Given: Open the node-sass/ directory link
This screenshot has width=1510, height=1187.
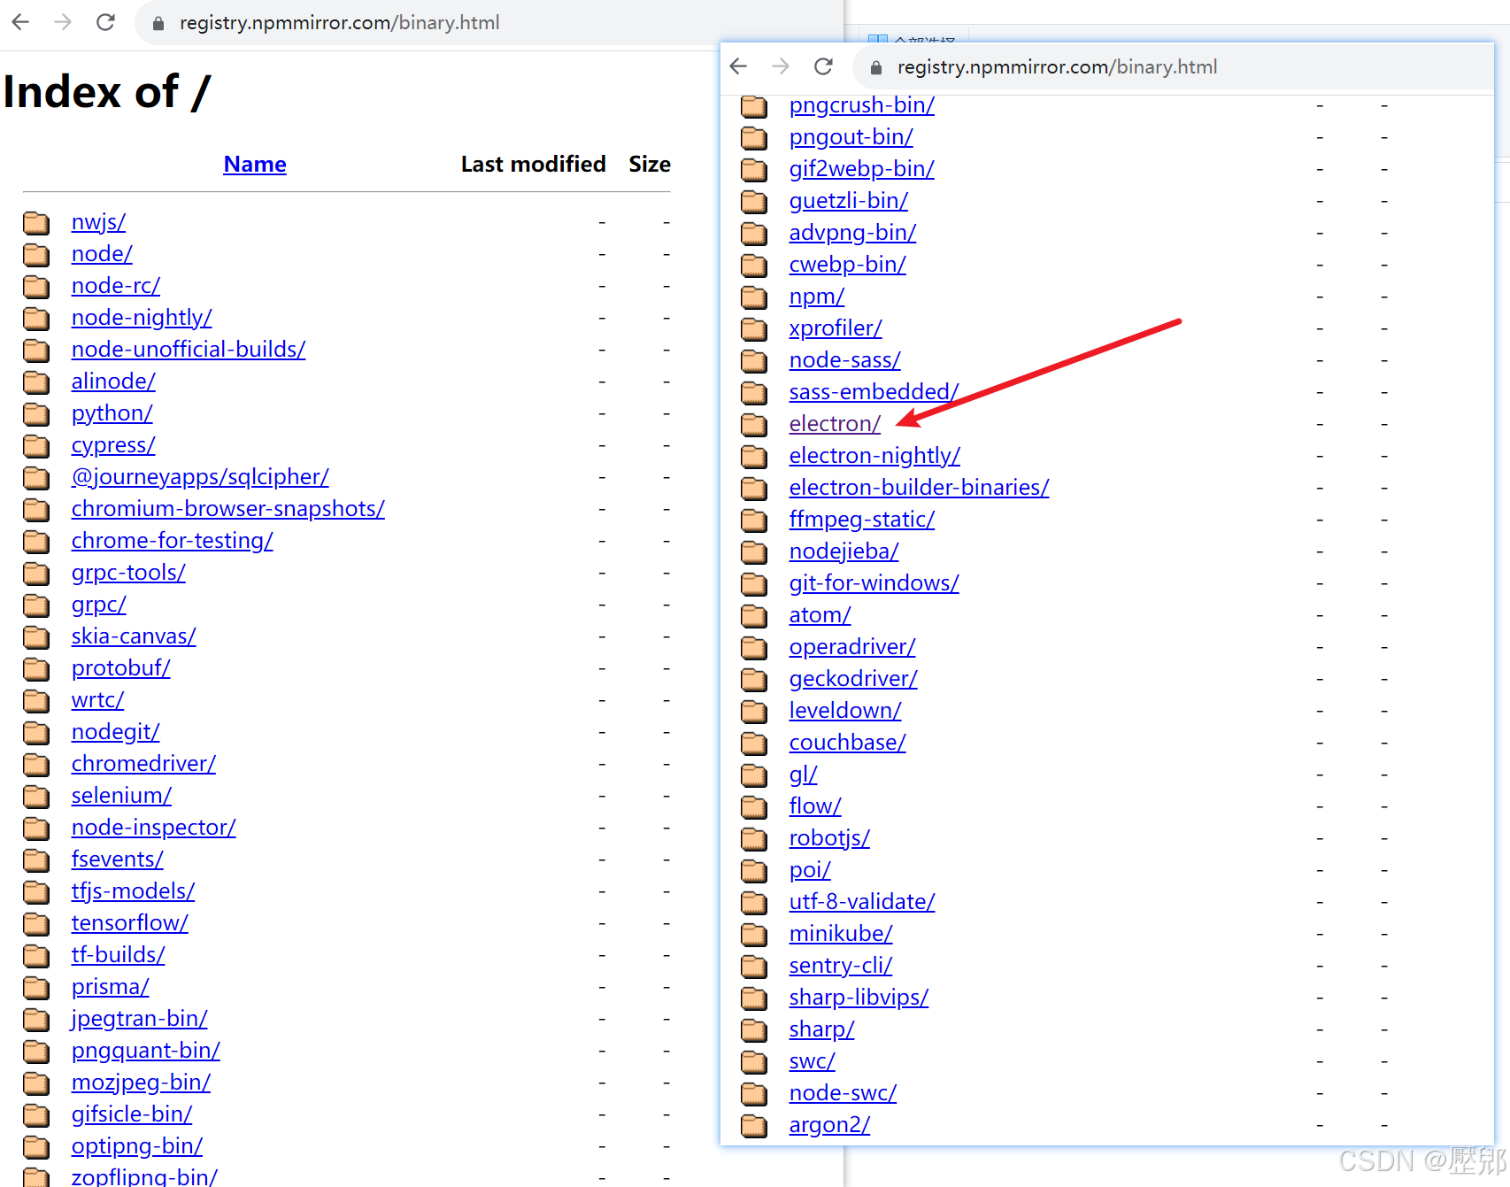Looking at the screenshot, I should tap(845, 360).
